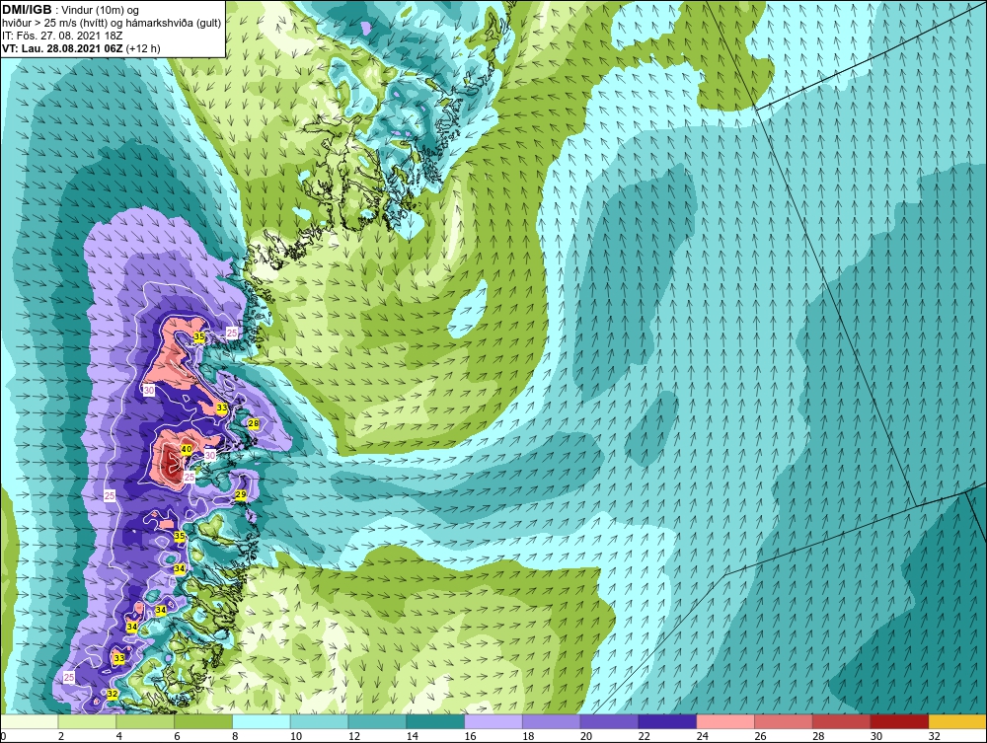Select the 'hviður > 25 m/s (hvítt)' header line
987x743 pixels.
tap(112, 23)
